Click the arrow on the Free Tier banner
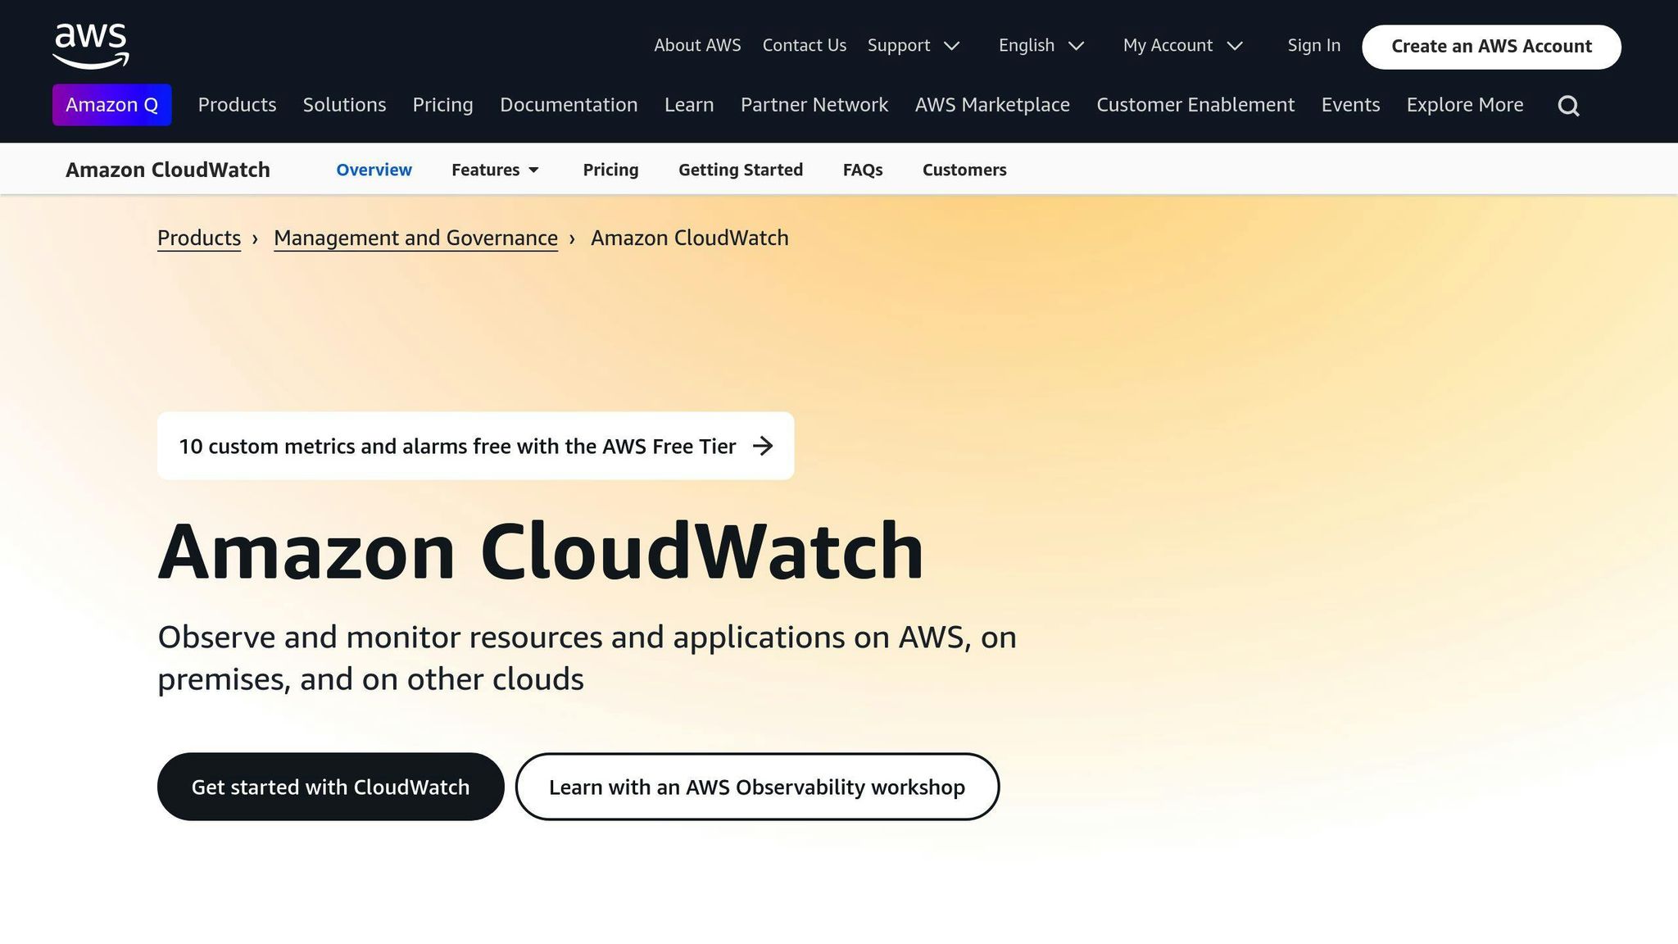The image size is (1678, 944). 764,446
